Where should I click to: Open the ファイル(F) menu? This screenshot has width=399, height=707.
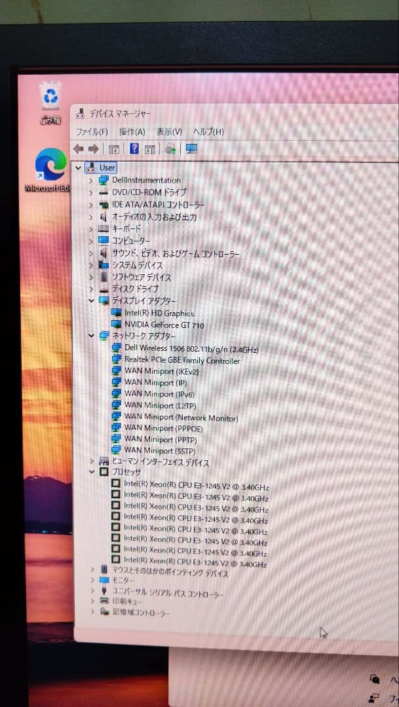coord(92,132)
